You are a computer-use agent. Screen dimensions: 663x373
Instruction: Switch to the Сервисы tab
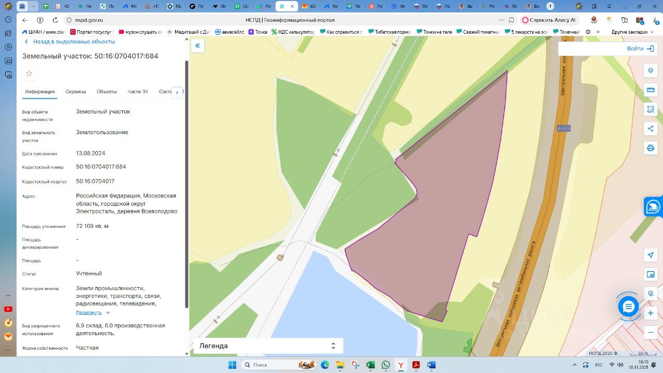coord(76,92)
